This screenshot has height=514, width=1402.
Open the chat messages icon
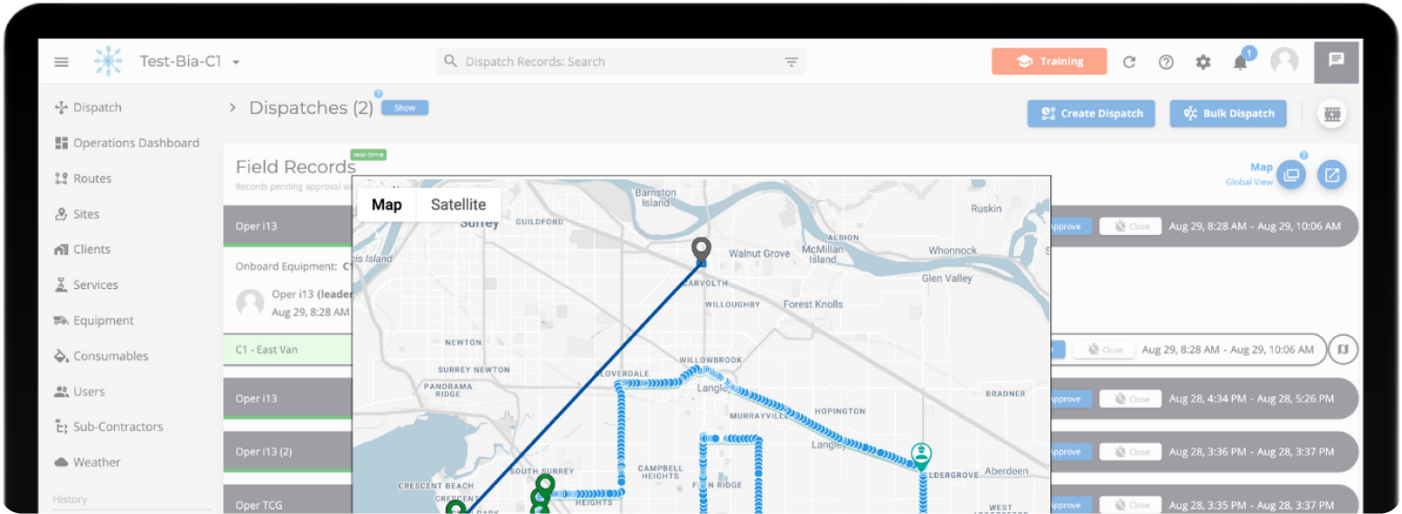click(1336, 61)
